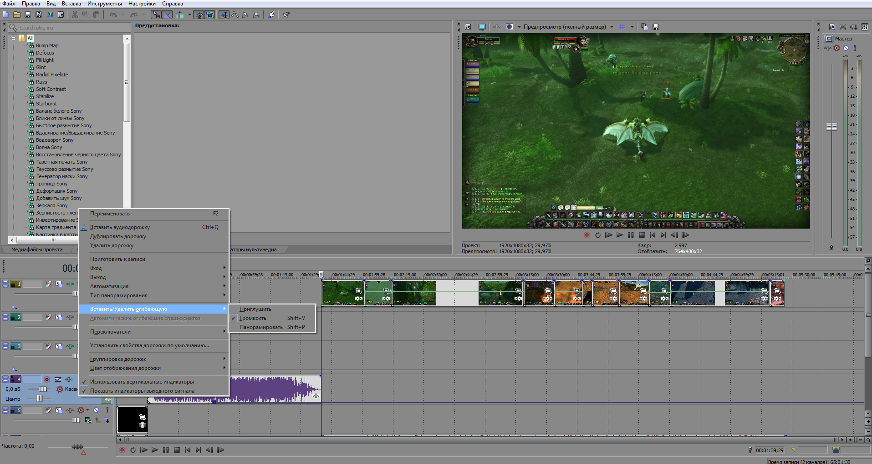Save project using the floppy icon

pos(28,15)
